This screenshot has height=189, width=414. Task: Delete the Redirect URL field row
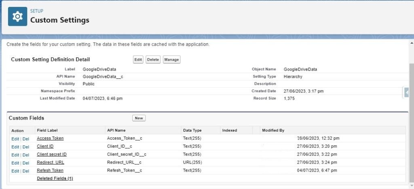pos(26,163)
